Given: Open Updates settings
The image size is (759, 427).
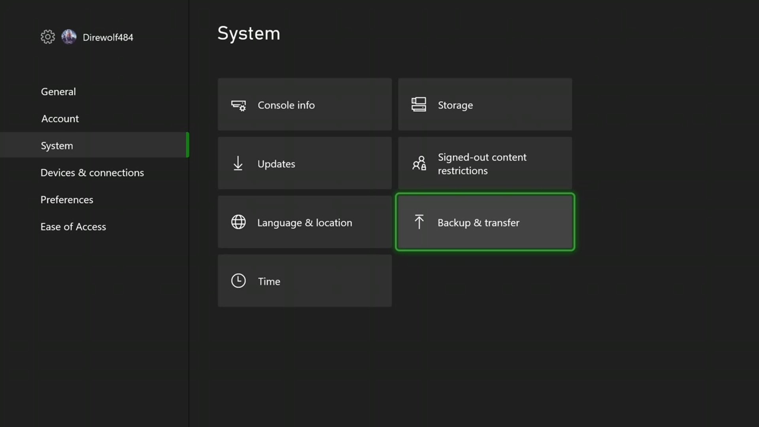Looking at the screenshot, I should click(304, 164).
